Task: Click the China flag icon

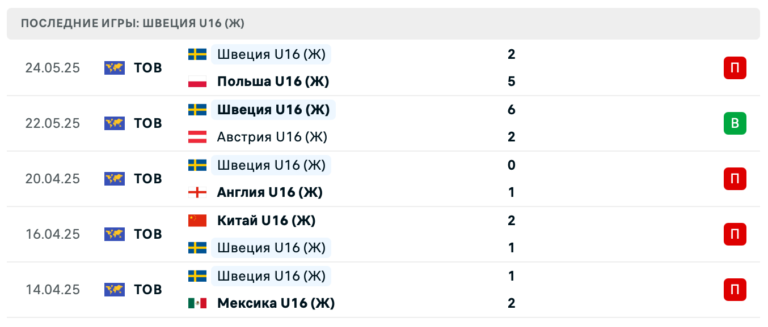Action: pyautogui.click(x=197, y=221)
